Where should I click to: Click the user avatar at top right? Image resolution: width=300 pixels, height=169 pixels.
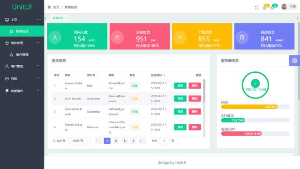[x=284, y=7]
